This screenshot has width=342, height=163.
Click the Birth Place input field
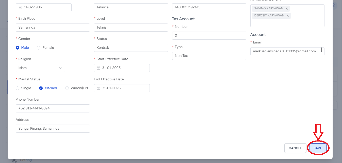53,28
